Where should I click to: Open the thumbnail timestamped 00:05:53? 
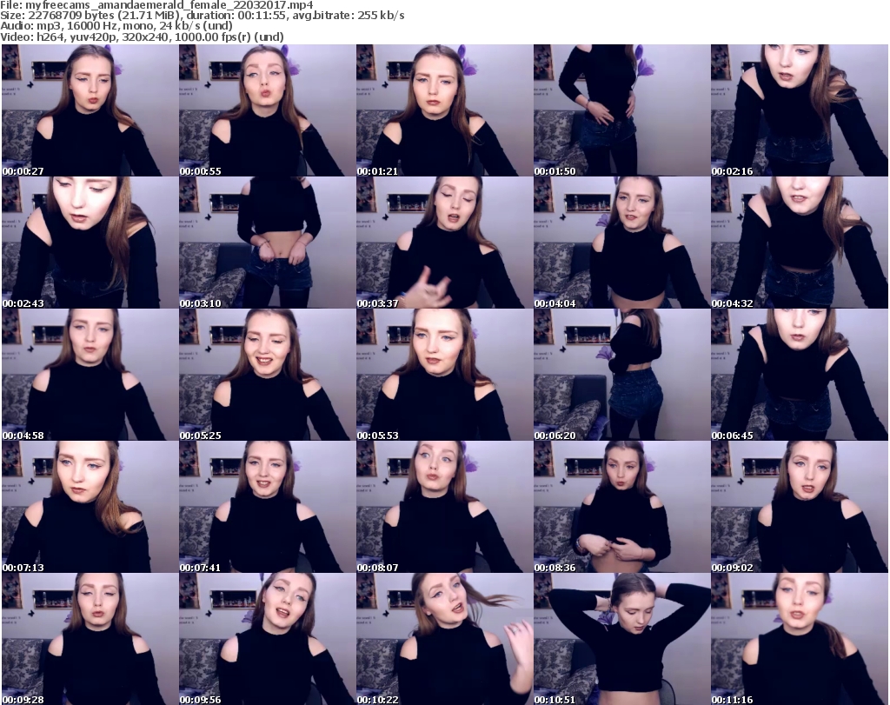[x=444, y=375]
